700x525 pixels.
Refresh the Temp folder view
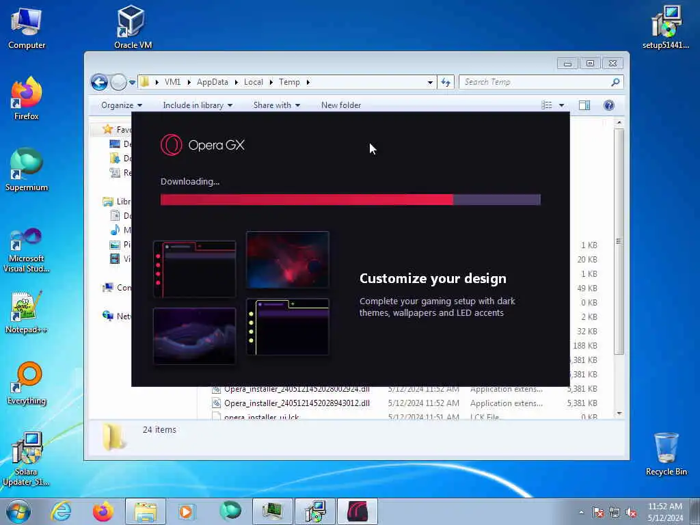click(x=446, y=82)
